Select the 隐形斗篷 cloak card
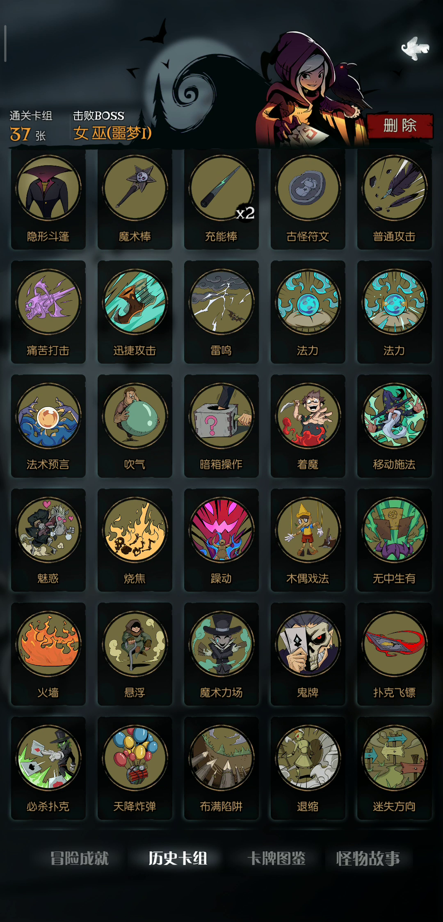The width and height of the screenshot is (443, 922). tap(48, 199)
